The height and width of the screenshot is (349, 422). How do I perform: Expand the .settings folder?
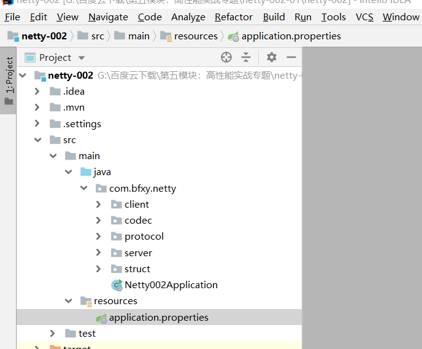click(37, 124)
